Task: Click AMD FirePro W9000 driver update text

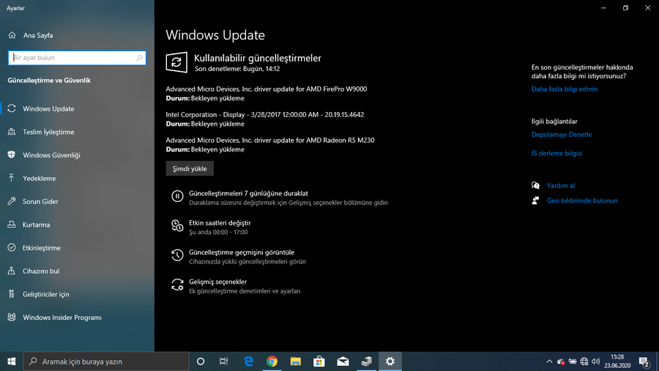Action: [266, 89]
